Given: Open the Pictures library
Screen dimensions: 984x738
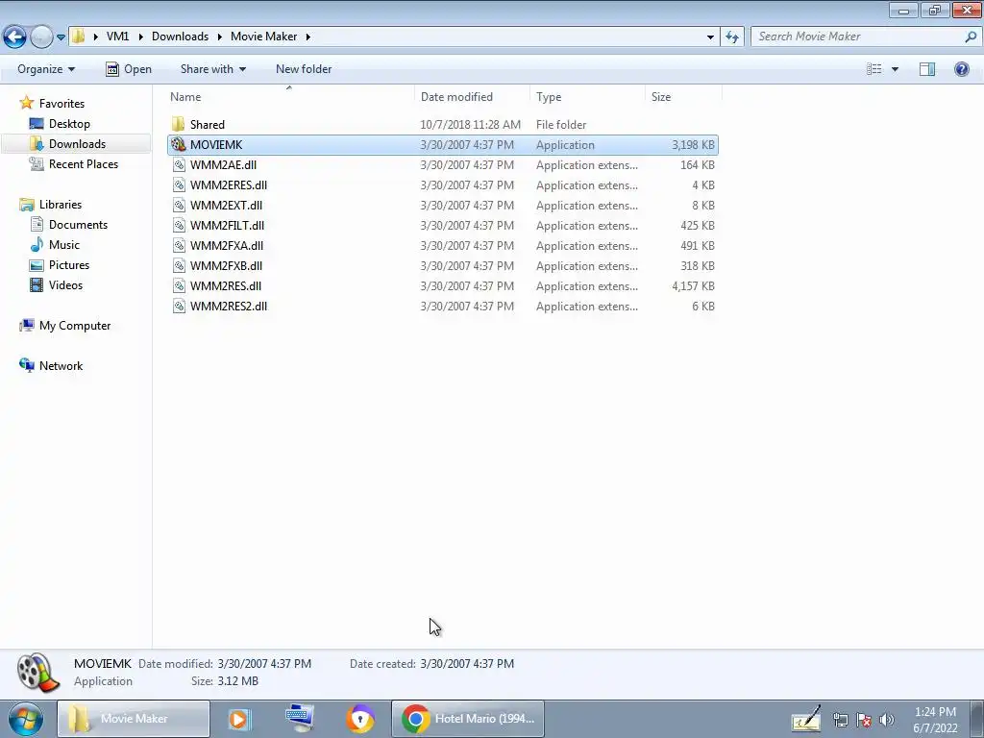Looking at the screenshot, I should coord(61,265).
